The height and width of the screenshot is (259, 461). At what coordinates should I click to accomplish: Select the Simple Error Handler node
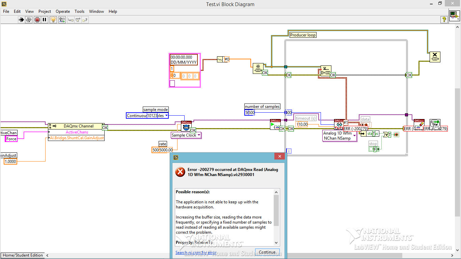[435, 124]
